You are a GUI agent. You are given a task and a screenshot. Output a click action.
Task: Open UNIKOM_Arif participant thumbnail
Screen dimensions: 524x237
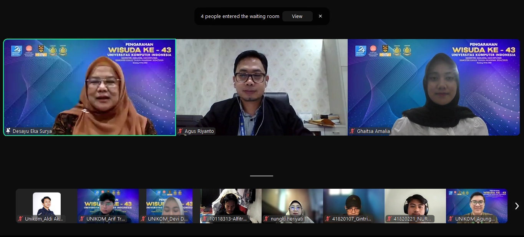[108, 206]
